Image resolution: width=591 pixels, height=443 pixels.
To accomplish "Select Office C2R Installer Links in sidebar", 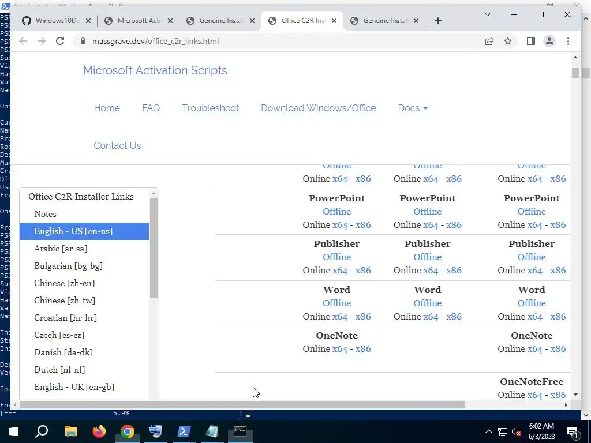I will point(81,197).
